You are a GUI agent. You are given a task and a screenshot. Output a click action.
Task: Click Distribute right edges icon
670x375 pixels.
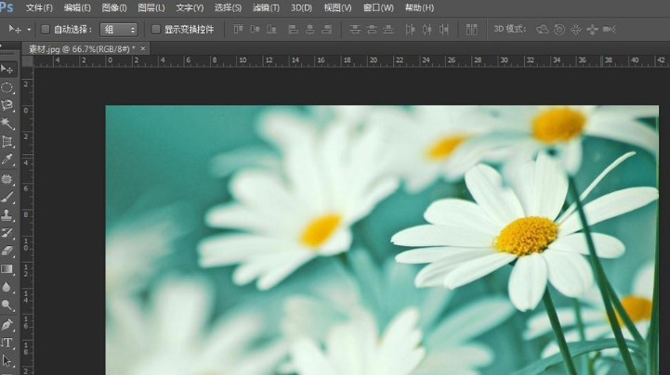pos(444,30)
